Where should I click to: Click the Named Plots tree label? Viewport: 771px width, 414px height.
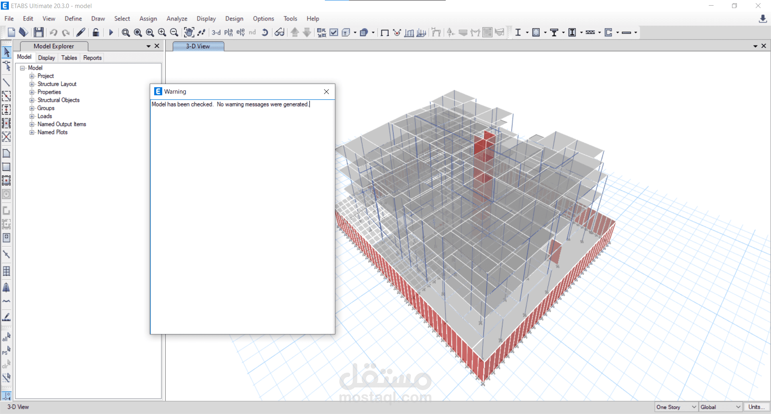(53, 132)
